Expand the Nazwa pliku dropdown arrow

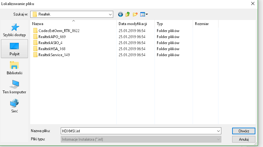218,131
